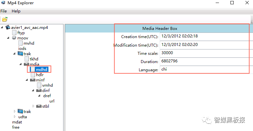Close the Mp4 Explorer window
Viewport: 253px width, 131px height.
(247, 3)
